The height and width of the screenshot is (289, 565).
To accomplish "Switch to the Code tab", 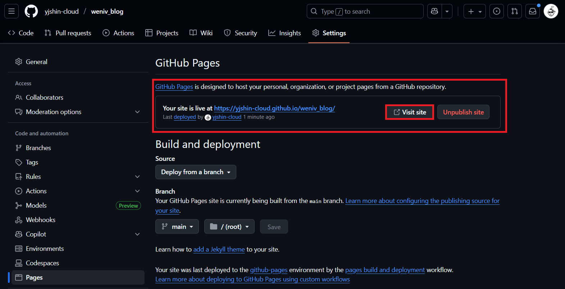I will click(21, 33).
